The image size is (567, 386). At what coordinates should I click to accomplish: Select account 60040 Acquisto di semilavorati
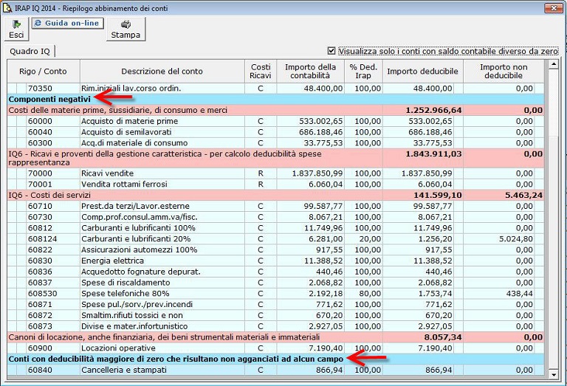pyautogui.click(x=275, y=132)
